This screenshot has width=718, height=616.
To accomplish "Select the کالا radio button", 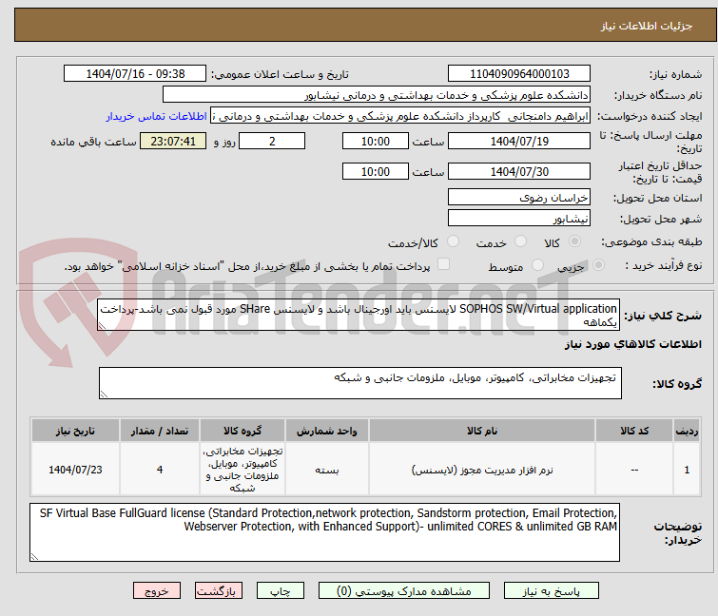I will coord(574,241).
